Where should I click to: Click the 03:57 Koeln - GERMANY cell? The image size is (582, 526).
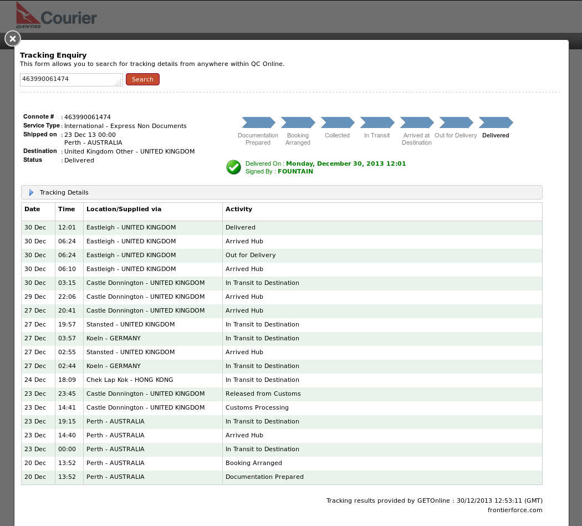pos(114,338)
